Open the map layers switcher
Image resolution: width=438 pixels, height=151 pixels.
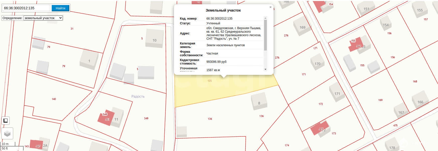pyautogui.click(x=7, y=134)
